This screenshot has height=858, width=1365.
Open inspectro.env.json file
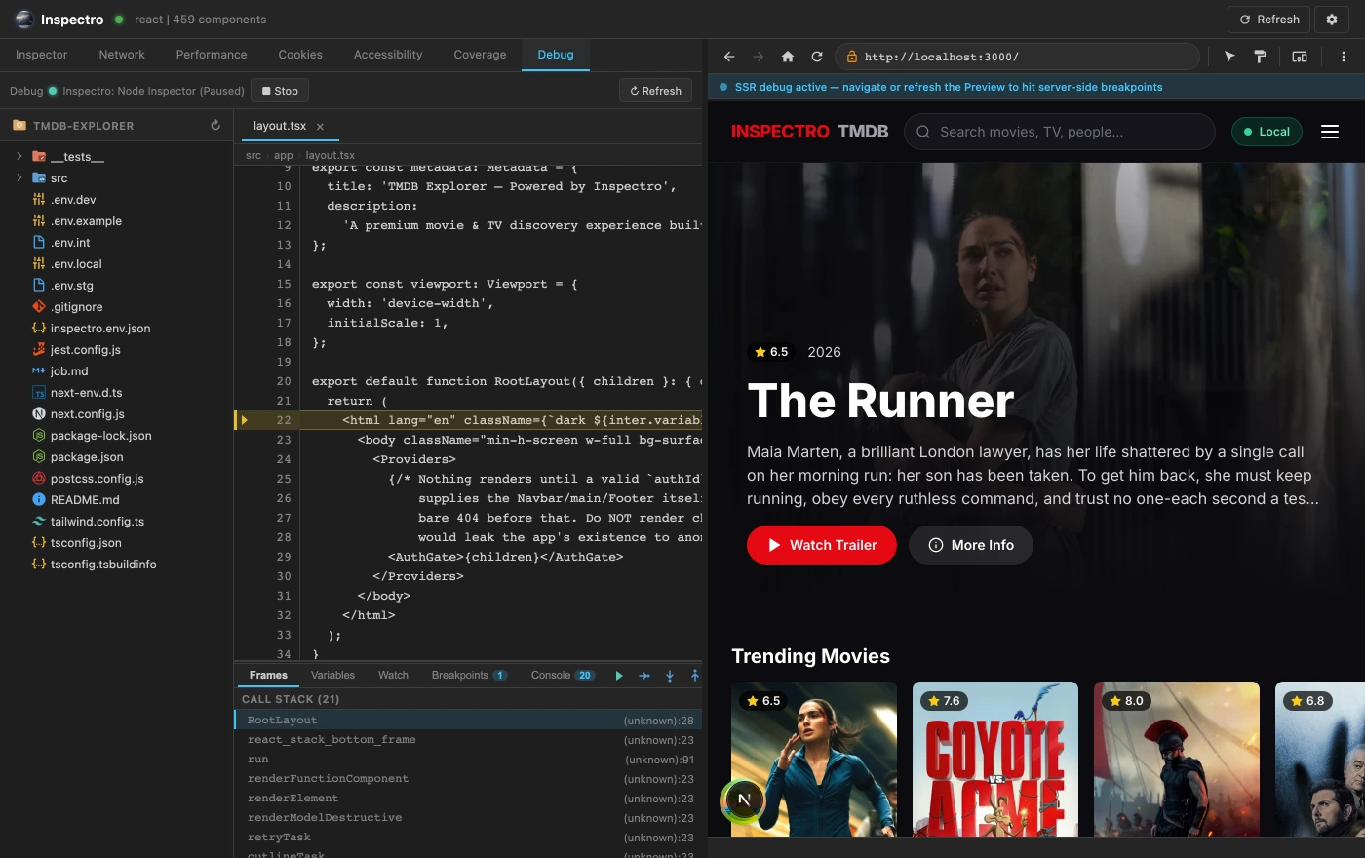(116, 328)
